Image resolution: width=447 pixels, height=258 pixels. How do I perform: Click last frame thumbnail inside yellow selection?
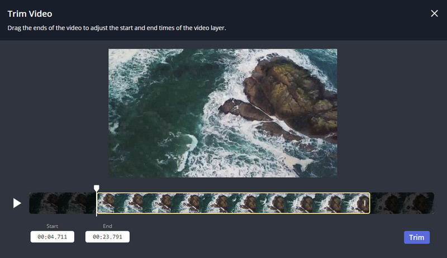pos(355,203)
